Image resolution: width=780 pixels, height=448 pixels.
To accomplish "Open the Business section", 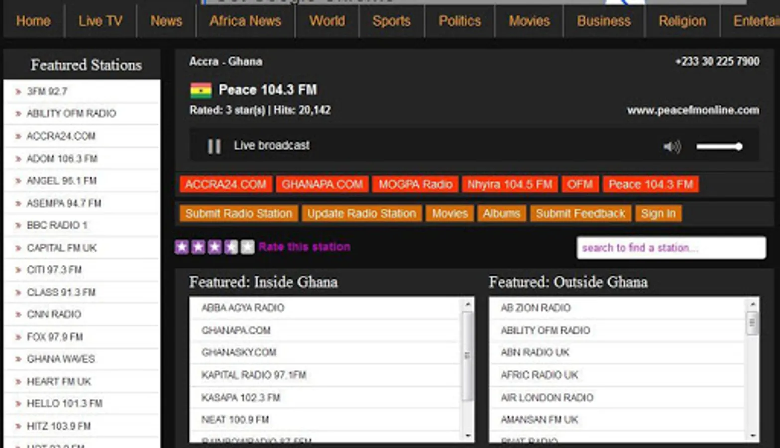I will [x=604, y=21].
